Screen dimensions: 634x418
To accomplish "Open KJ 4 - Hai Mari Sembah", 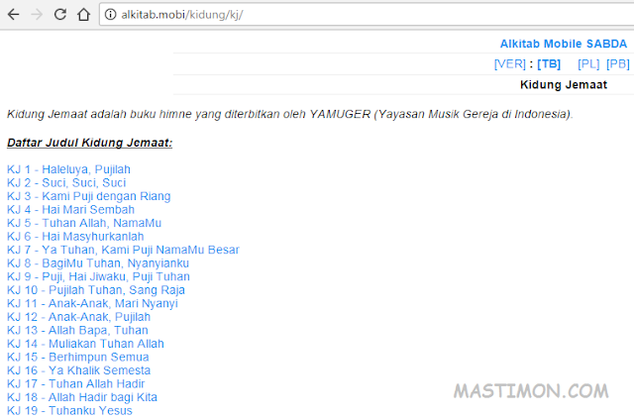I will coord(70,209).
